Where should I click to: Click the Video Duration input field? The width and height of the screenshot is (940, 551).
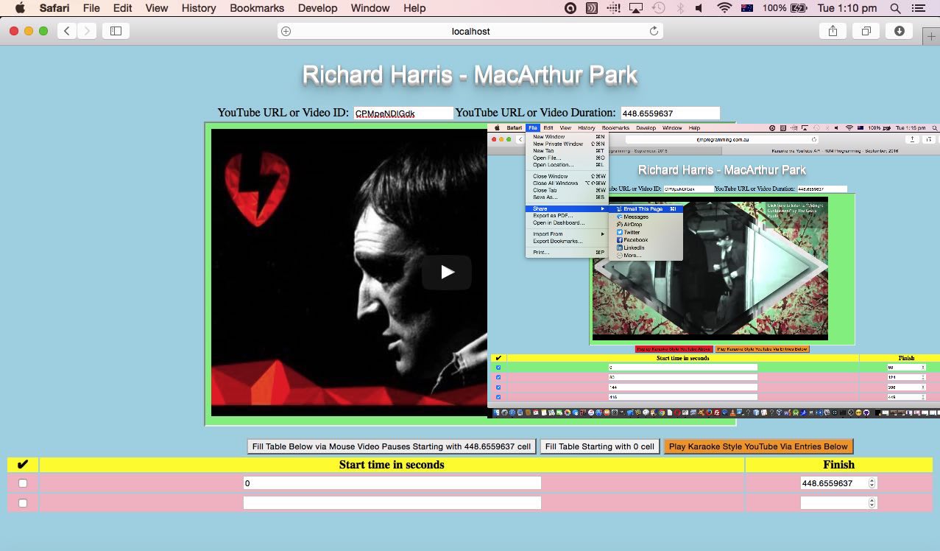(670, 113)
